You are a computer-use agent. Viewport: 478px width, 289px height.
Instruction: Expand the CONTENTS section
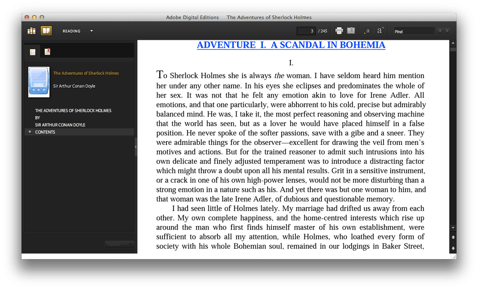pos(29,132)
